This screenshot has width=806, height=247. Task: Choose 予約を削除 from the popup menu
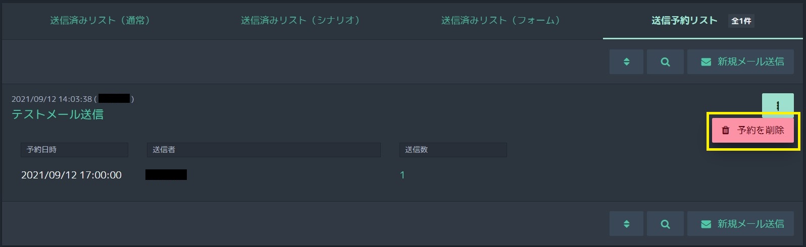point(753,131)
